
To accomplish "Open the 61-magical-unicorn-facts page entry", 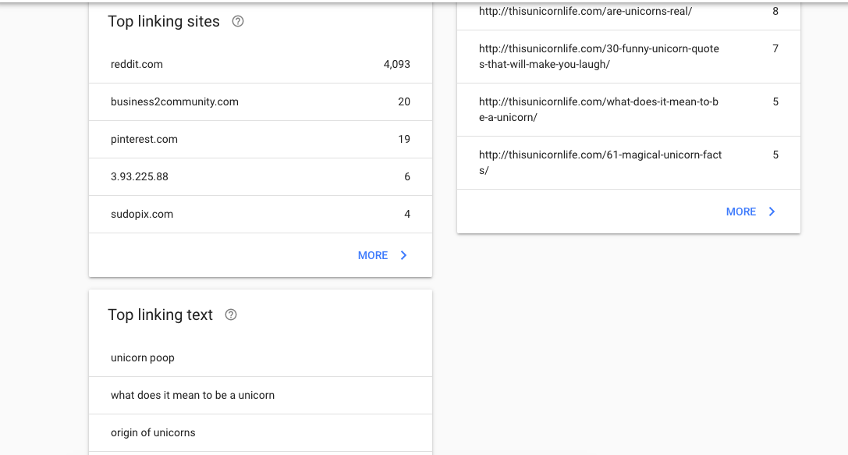I will tap(617, 162).
